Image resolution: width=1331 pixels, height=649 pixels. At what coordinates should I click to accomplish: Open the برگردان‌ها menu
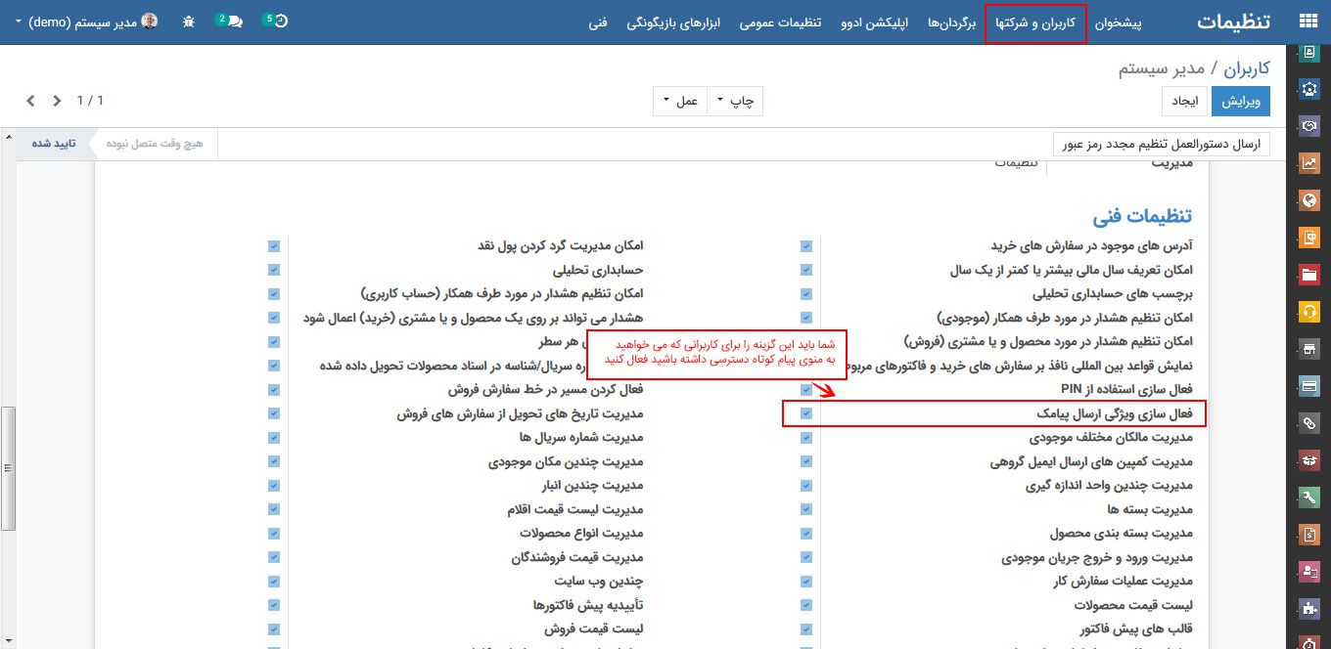pyautogui.click(x=952, y=22)
